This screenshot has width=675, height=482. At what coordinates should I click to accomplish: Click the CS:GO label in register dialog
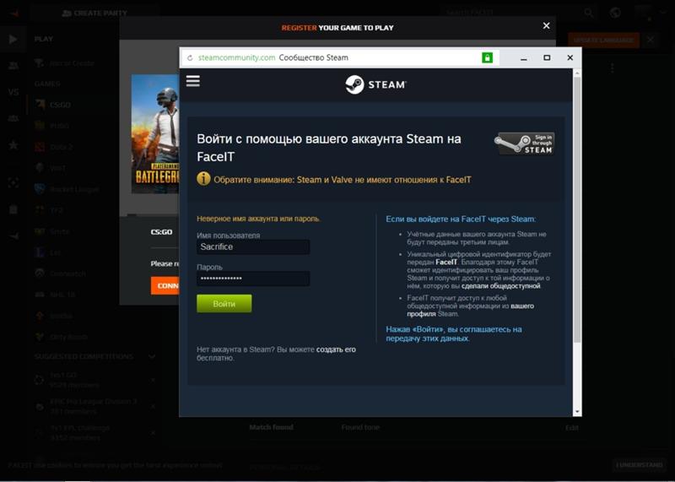pos(161,232)
